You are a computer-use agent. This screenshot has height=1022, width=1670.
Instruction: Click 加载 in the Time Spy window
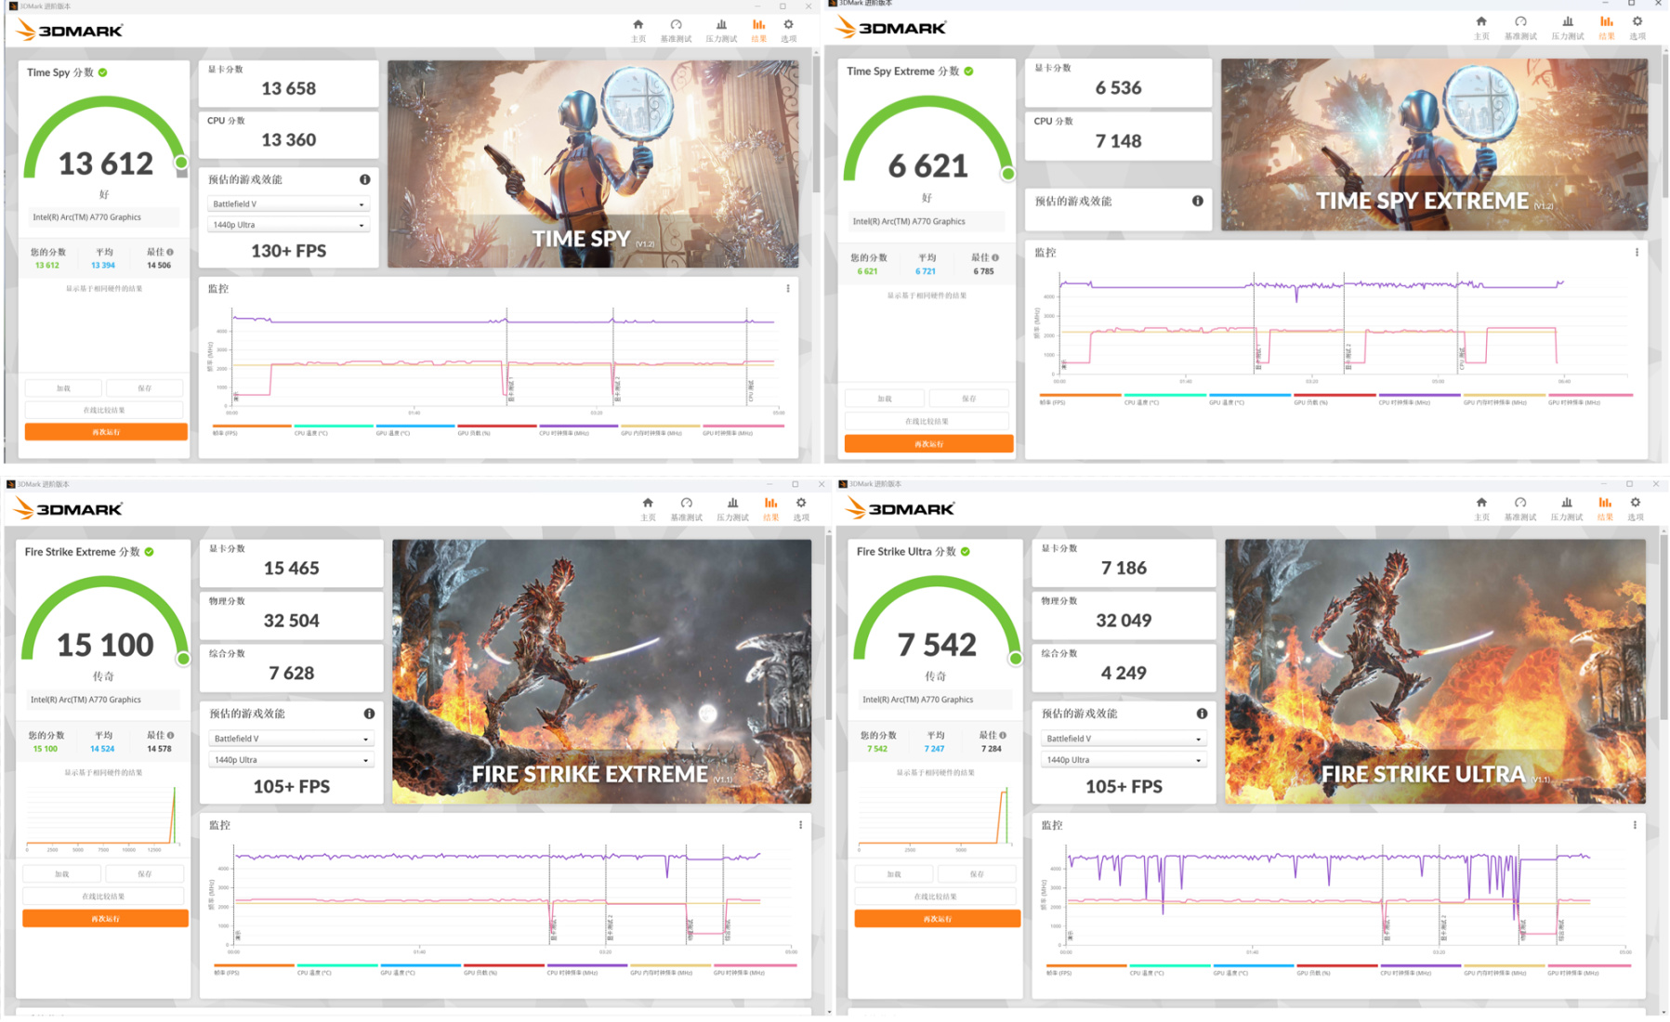click(63, 388)
